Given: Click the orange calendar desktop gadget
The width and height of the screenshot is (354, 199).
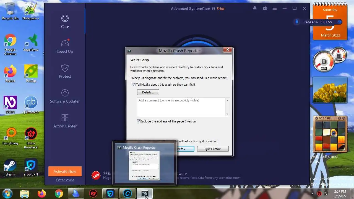Looking at the screenshot, I should [x=330, y=22].
